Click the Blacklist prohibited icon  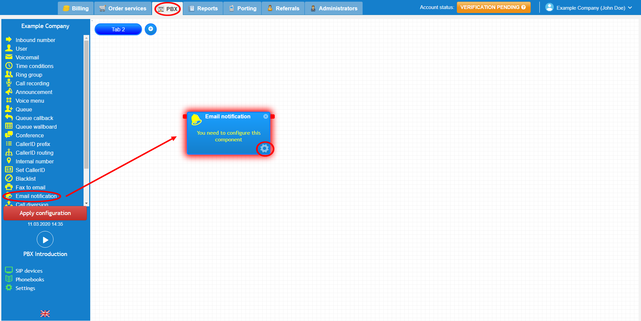coord(9,178)
